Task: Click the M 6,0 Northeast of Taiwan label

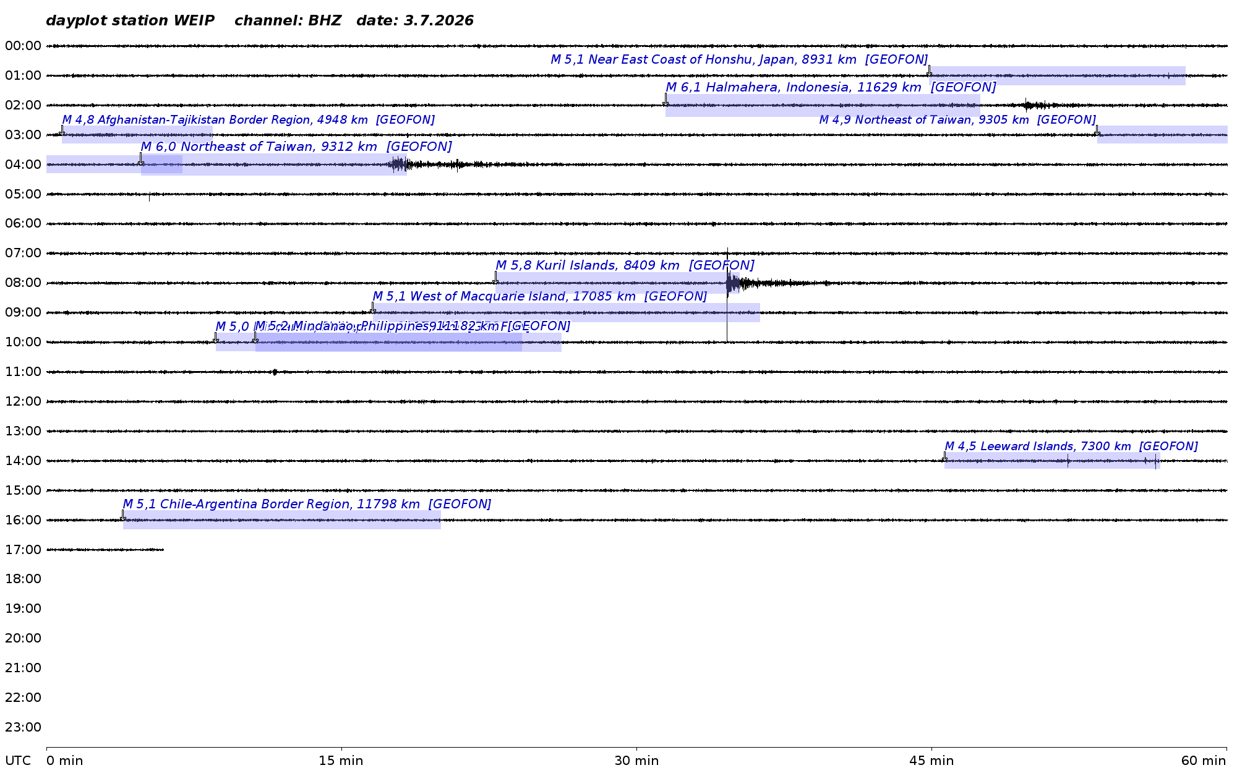Action: 296,147
